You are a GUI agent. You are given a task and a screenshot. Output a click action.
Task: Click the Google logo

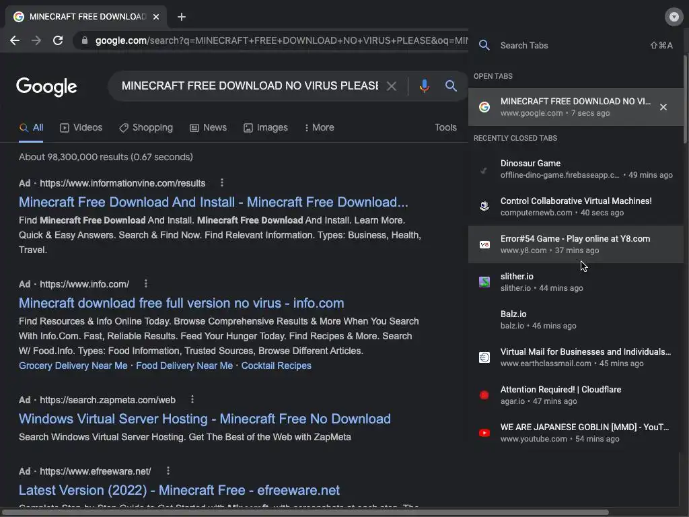tap(46, 87)
